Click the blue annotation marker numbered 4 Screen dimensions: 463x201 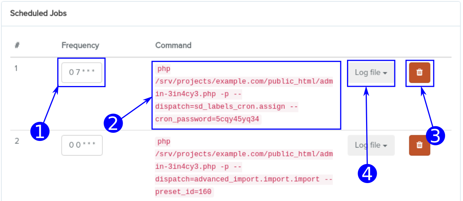pos(367,173)
